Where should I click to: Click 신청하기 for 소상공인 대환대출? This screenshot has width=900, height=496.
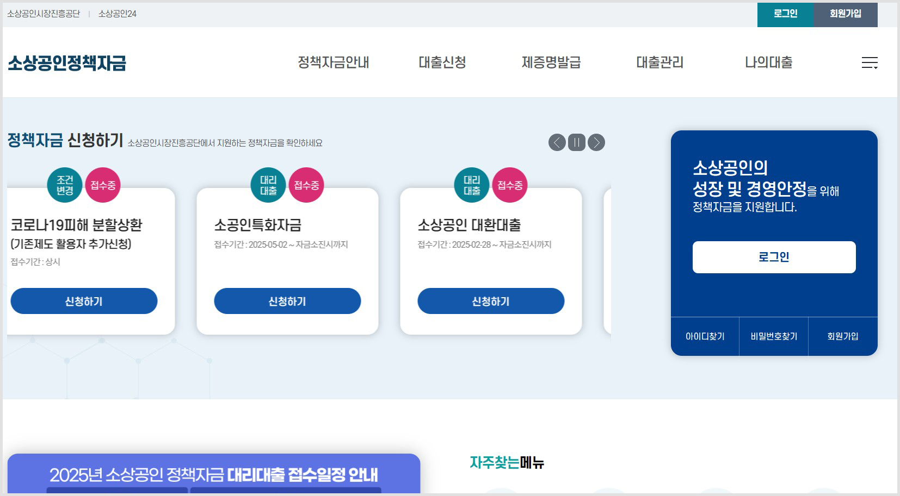490,301
